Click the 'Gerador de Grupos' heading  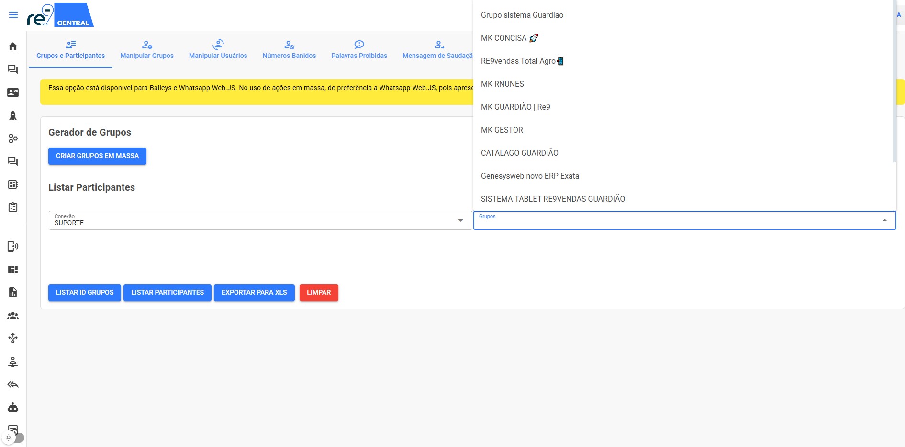pos(89,133)
